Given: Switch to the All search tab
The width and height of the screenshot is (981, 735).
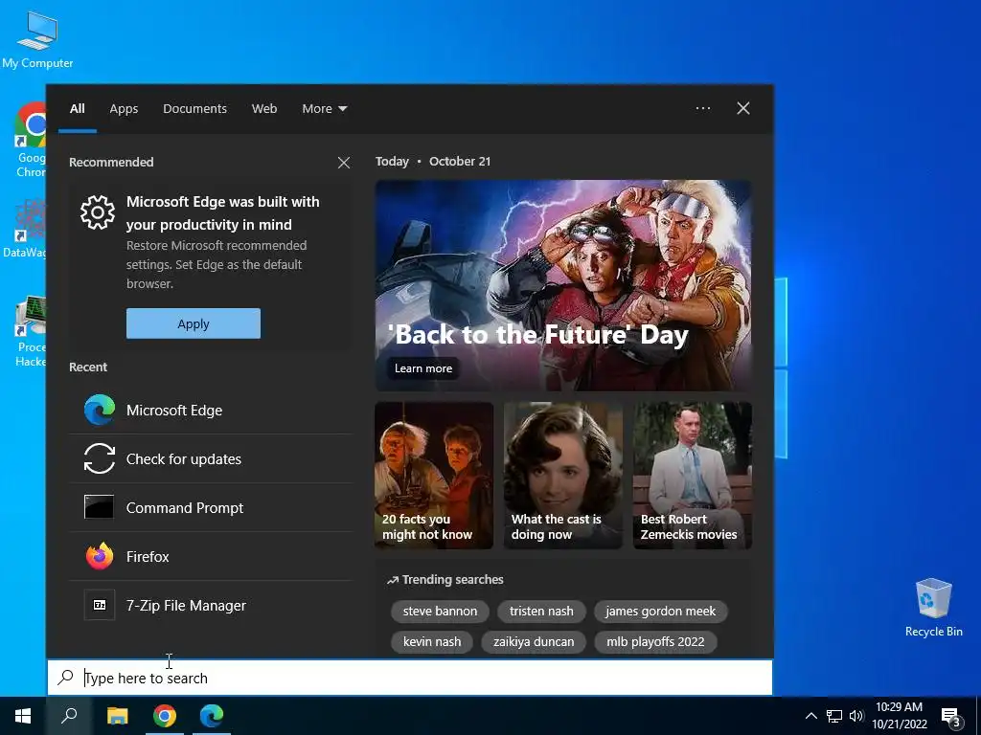Looking at the screenshot, I should (77, 109).
